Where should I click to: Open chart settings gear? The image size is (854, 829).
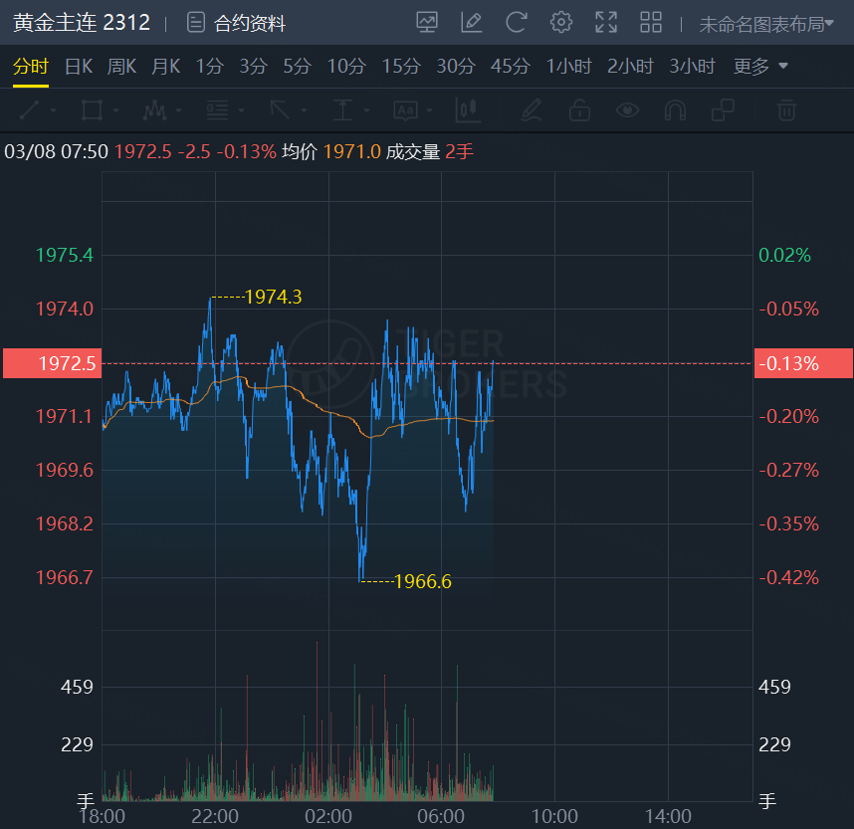coord(561,22)
